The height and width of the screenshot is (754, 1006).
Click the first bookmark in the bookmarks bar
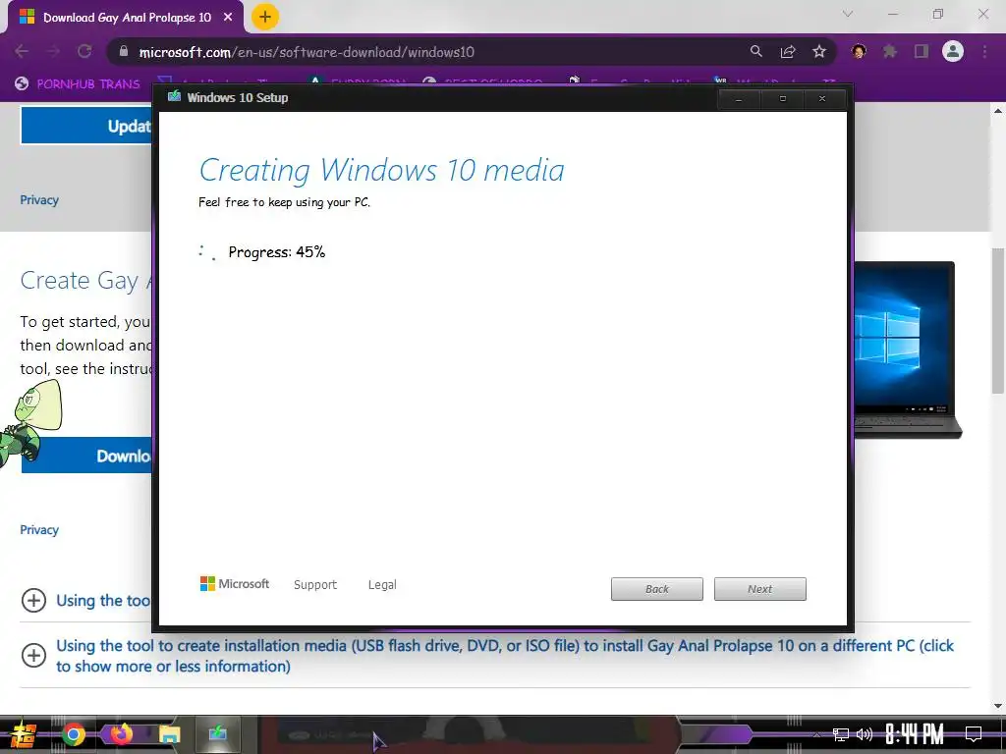point(78,83)
